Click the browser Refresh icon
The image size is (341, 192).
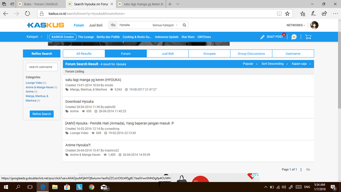27,14
